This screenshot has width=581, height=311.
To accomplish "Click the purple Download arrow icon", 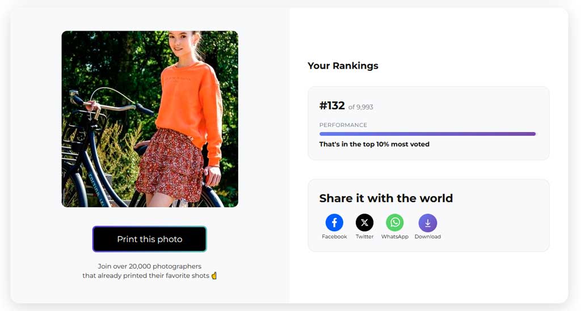I will 428,223.
